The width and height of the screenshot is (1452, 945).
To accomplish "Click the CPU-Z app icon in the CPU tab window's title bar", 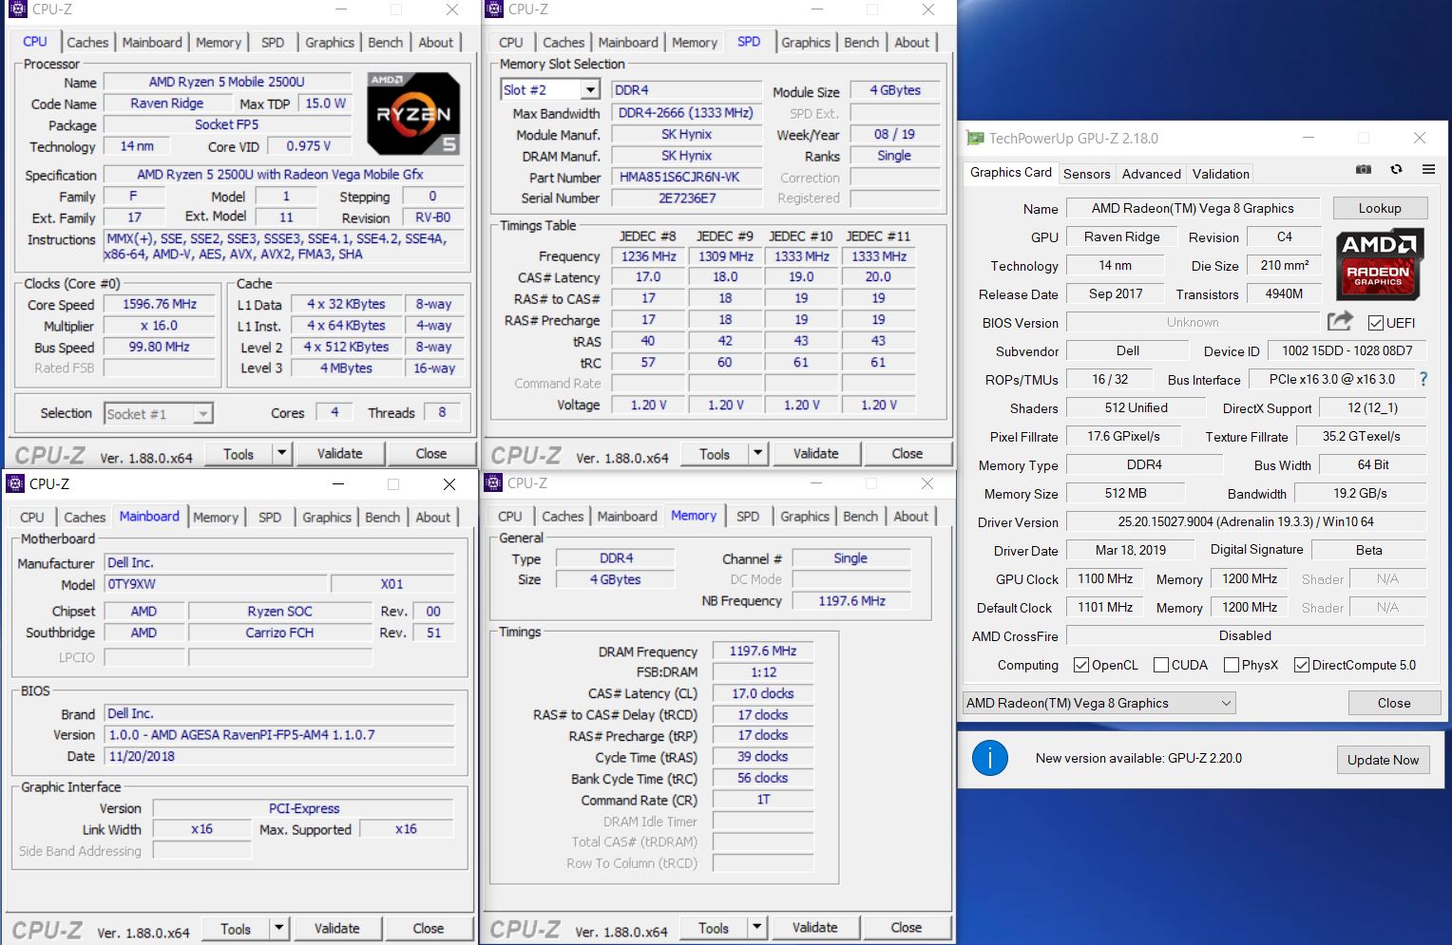I will click(17, 9).
